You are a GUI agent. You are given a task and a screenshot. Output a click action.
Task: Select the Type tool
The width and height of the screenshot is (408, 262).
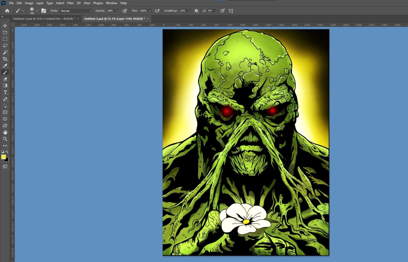5,92
